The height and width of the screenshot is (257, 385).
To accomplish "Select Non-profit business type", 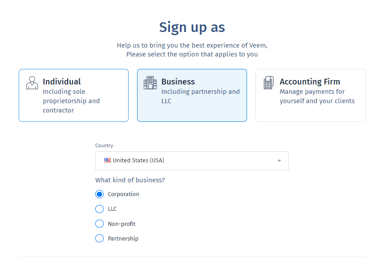I will pos(99,223).
